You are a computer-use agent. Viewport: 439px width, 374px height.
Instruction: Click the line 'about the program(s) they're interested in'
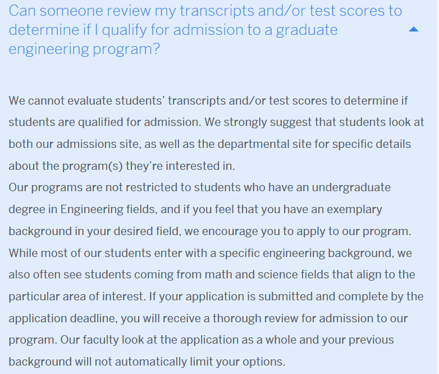click(x=122, y=166)
